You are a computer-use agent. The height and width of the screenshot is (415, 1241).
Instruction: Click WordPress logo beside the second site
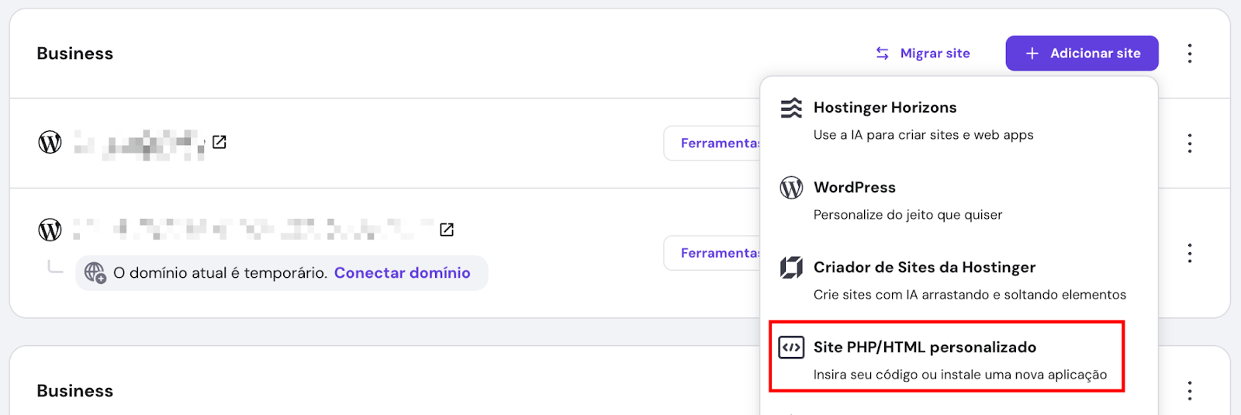coord(50,230)
